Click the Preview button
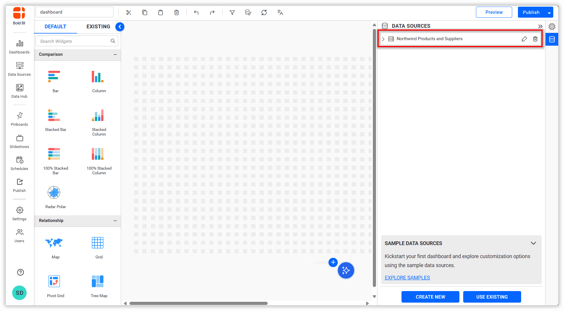 (x=494, y=12)
